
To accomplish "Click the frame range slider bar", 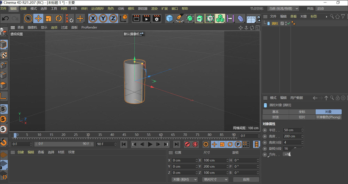I will (63, 144).
